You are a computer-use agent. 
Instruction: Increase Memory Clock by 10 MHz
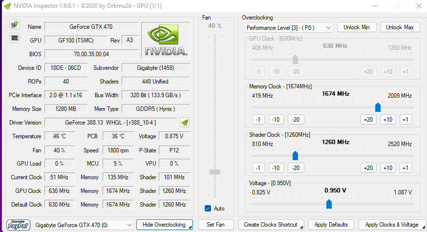(388, 120)
